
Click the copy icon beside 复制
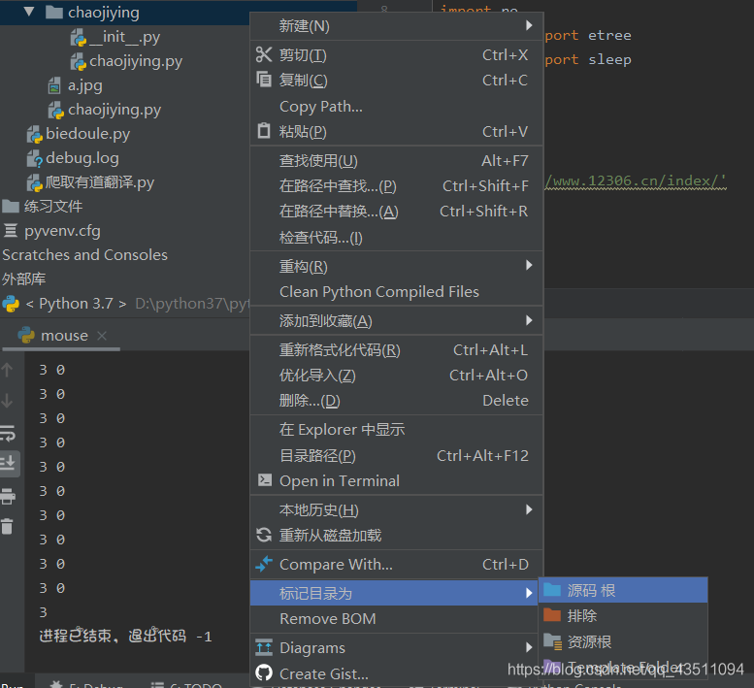pyautogui.click(x=264, y=79)
